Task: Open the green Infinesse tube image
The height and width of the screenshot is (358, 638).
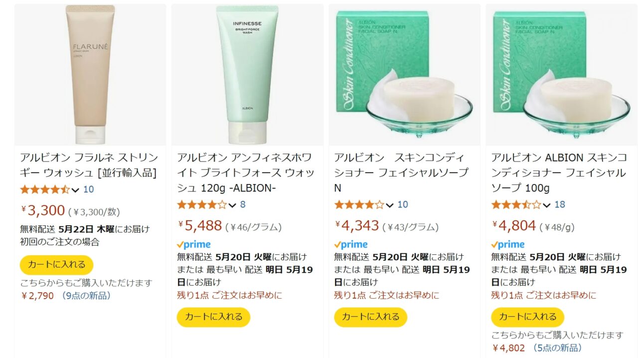Action: pos(247,75)
